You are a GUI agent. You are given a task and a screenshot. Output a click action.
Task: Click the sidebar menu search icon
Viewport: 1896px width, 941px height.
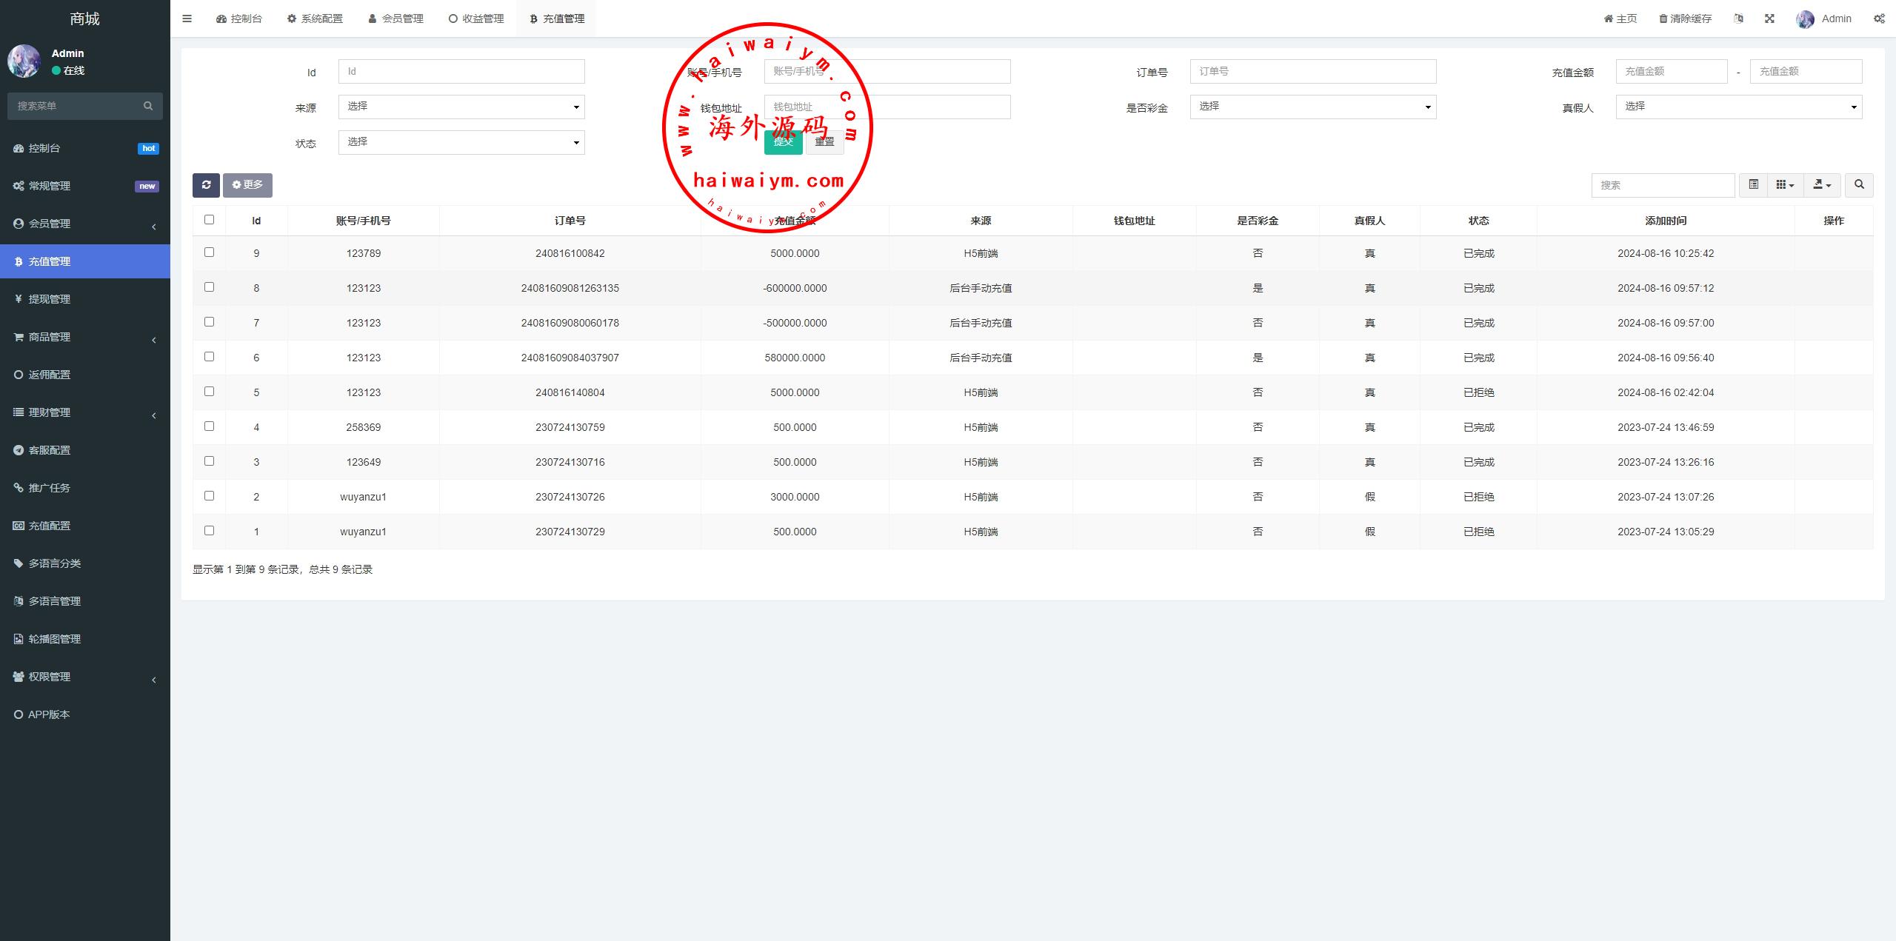tap(148, 106)
